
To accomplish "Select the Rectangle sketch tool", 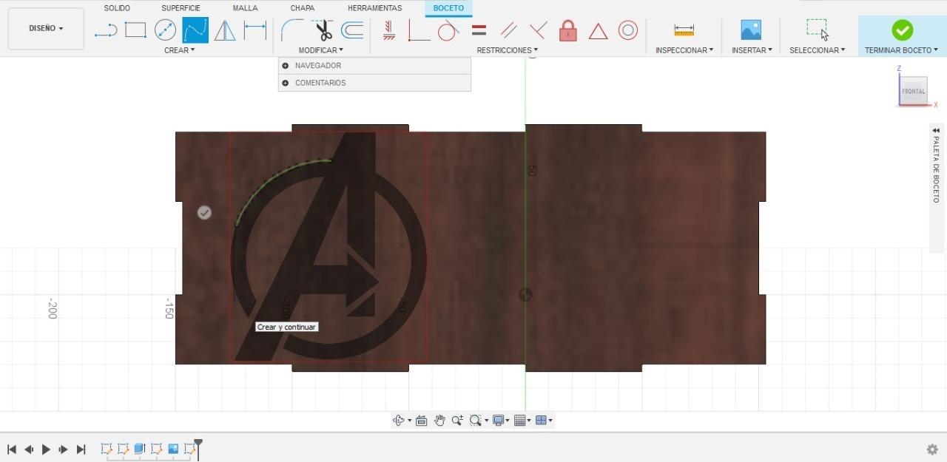I will click(x=135, y=30).
